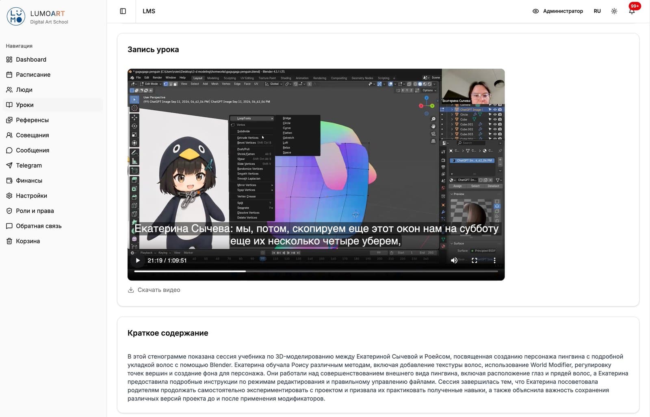This screenshot has width=650, height=417.
Task: Play the lesson recording video
Action: click(x=138, y=260)
